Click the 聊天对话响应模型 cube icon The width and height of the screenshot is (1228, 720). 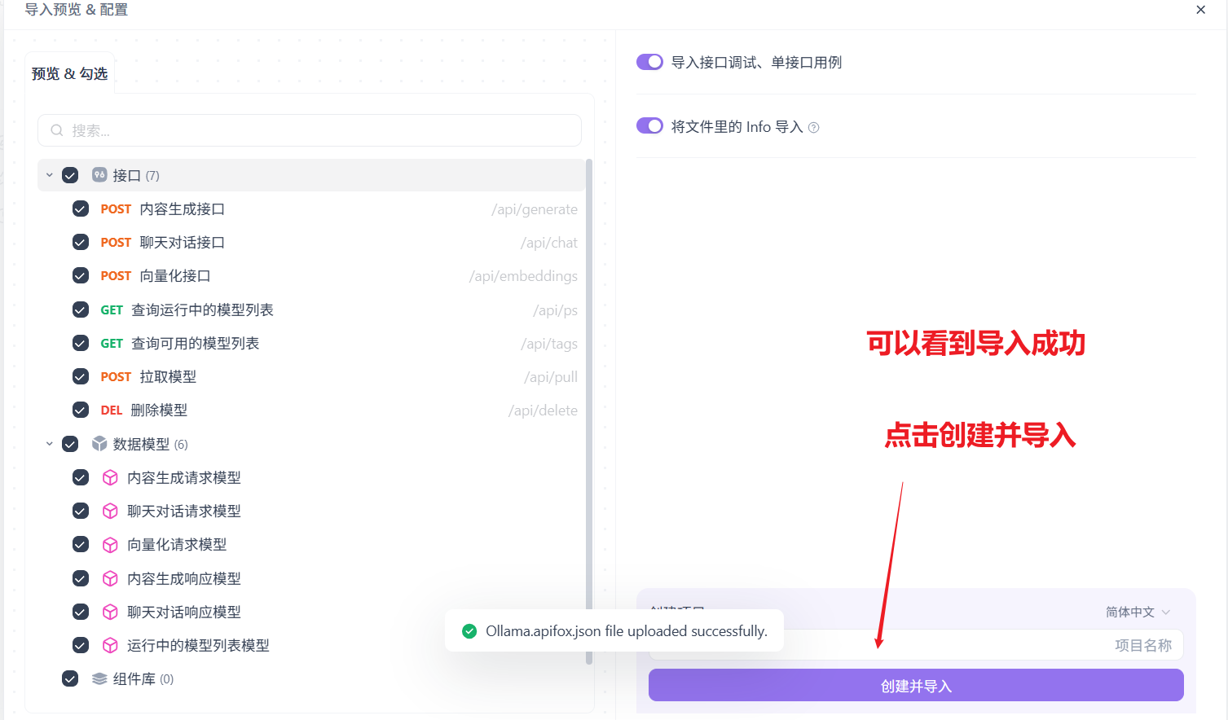[x=110, y=612]
